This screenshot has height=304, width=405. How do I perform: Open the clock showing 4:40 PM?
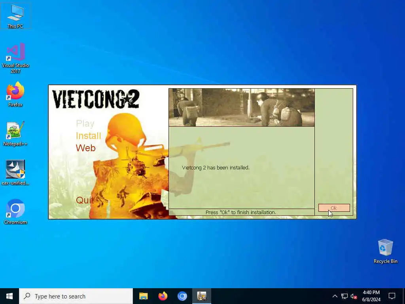point(371,296)
